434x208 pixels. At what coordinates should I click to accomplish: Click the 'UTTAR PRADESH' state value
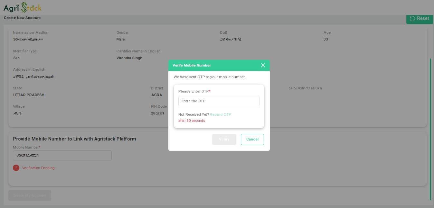[29, 95]
